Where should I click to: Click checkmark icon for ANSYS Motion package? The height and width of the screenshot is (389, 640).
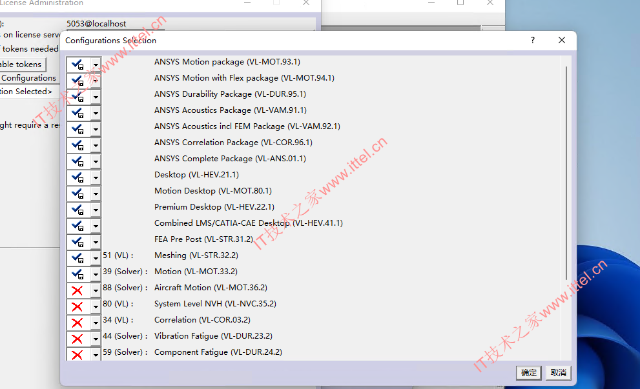(x=77, y=65)
